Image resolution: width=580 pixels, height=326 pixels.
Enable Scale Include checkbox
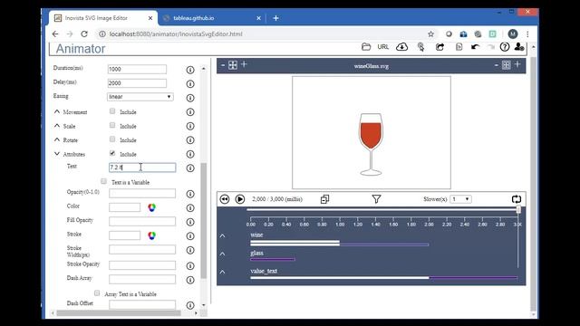tap(112, 125)
